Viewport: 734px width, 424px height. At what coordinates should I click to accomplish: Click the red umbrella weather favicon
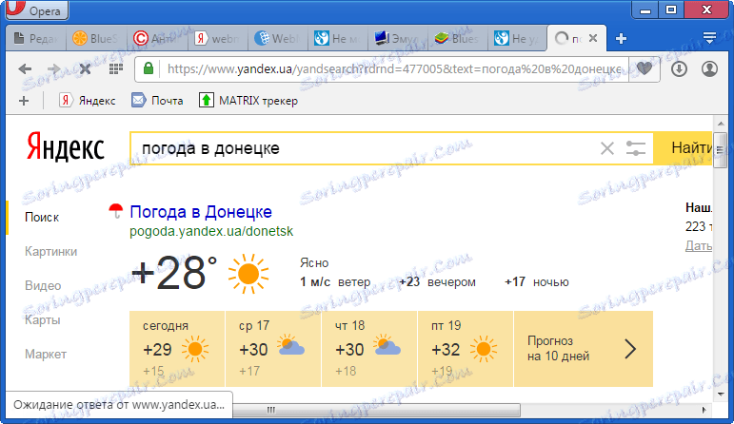pos(115,211)
